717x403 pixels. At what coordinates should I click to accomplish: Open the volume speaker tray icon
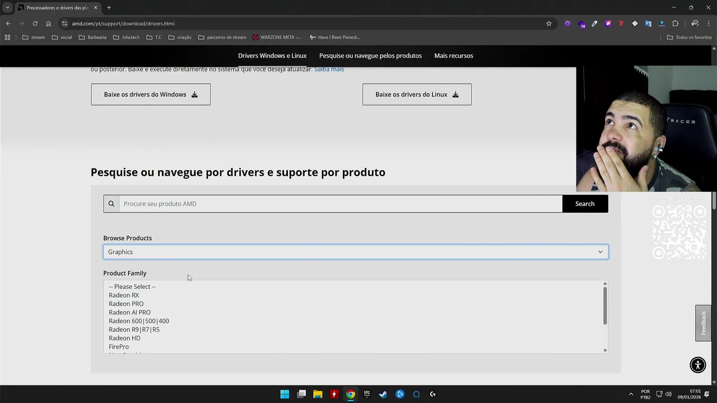point(668,394)
